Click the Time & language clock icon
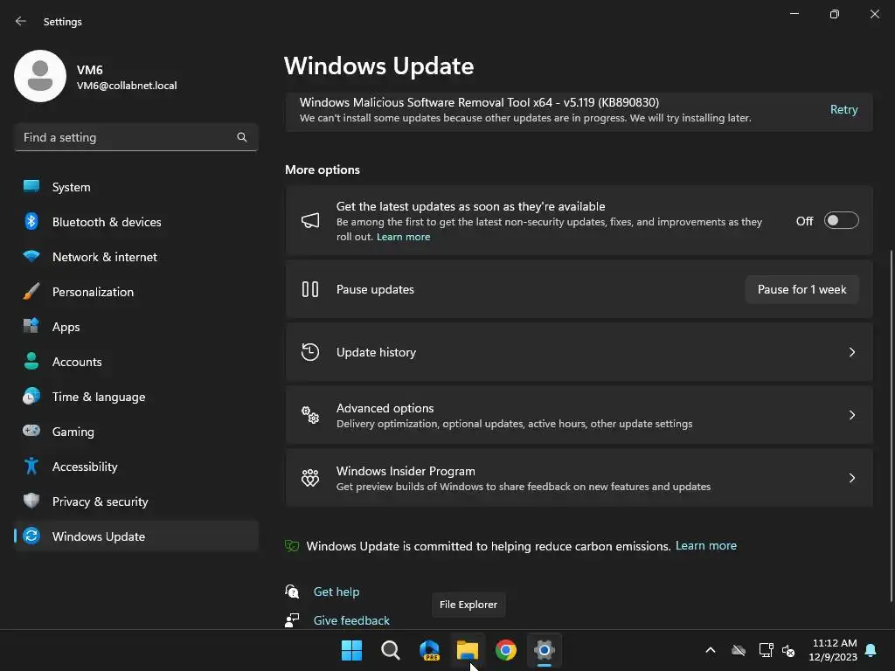The width and height of the screenshot is (895, 671). 31,396
